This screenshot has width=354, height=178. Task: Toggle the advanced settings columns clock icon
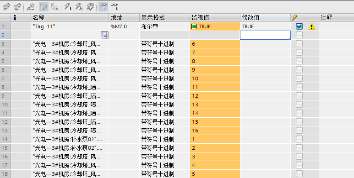[x=54, y=7]
